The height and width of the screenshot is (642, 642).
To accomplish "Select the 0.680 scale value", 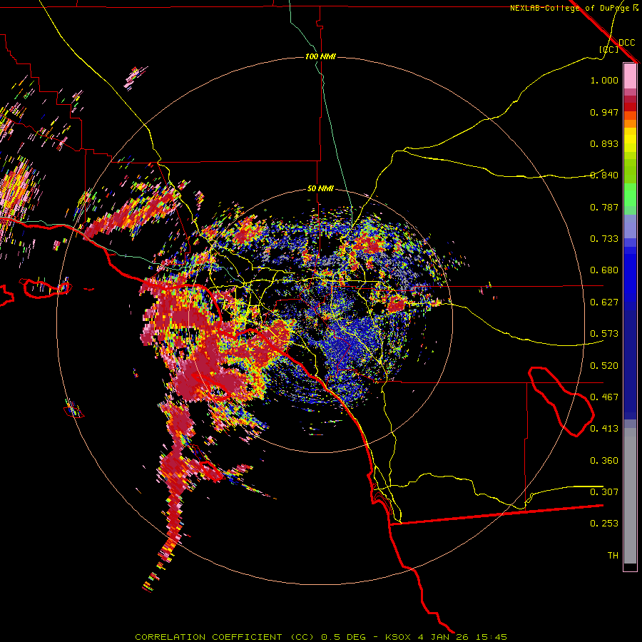I will point(604,270).
